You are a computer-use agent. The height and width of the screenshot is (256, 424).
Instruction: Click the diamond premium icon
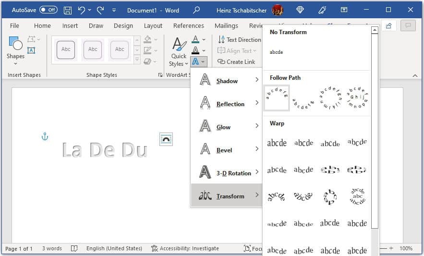(x=300, y=10)
